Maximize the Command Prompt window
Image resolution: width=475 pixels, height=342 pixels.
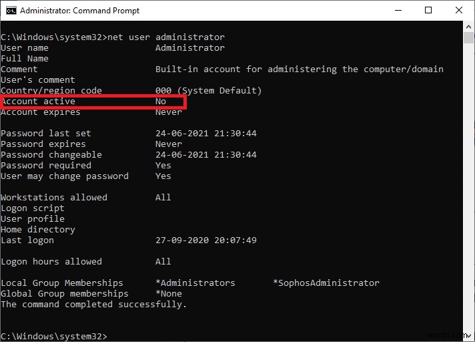[x=428, y=11]
